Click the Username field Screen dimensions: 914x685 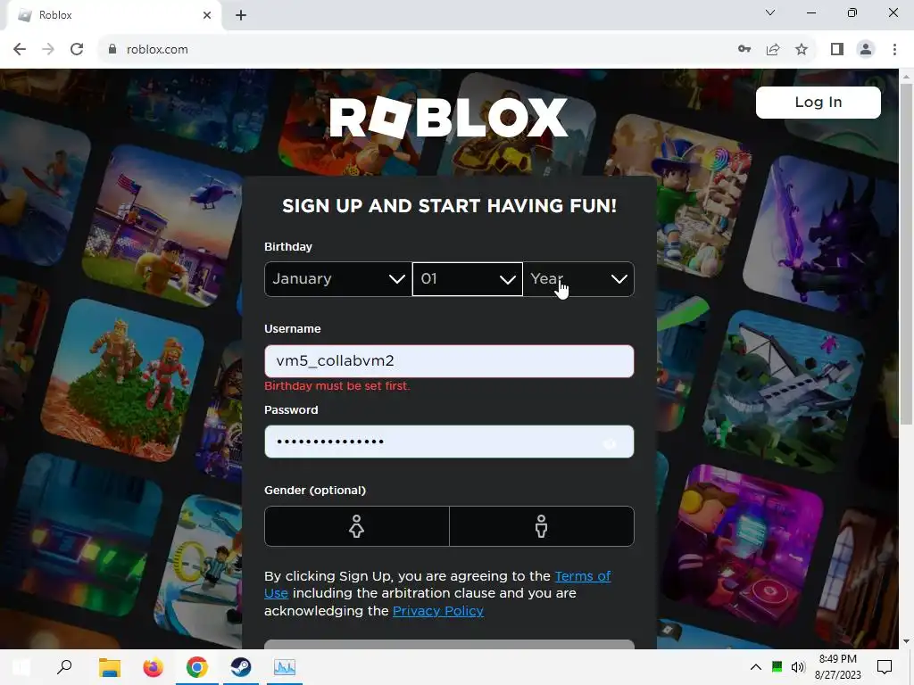tap(449, 361)
